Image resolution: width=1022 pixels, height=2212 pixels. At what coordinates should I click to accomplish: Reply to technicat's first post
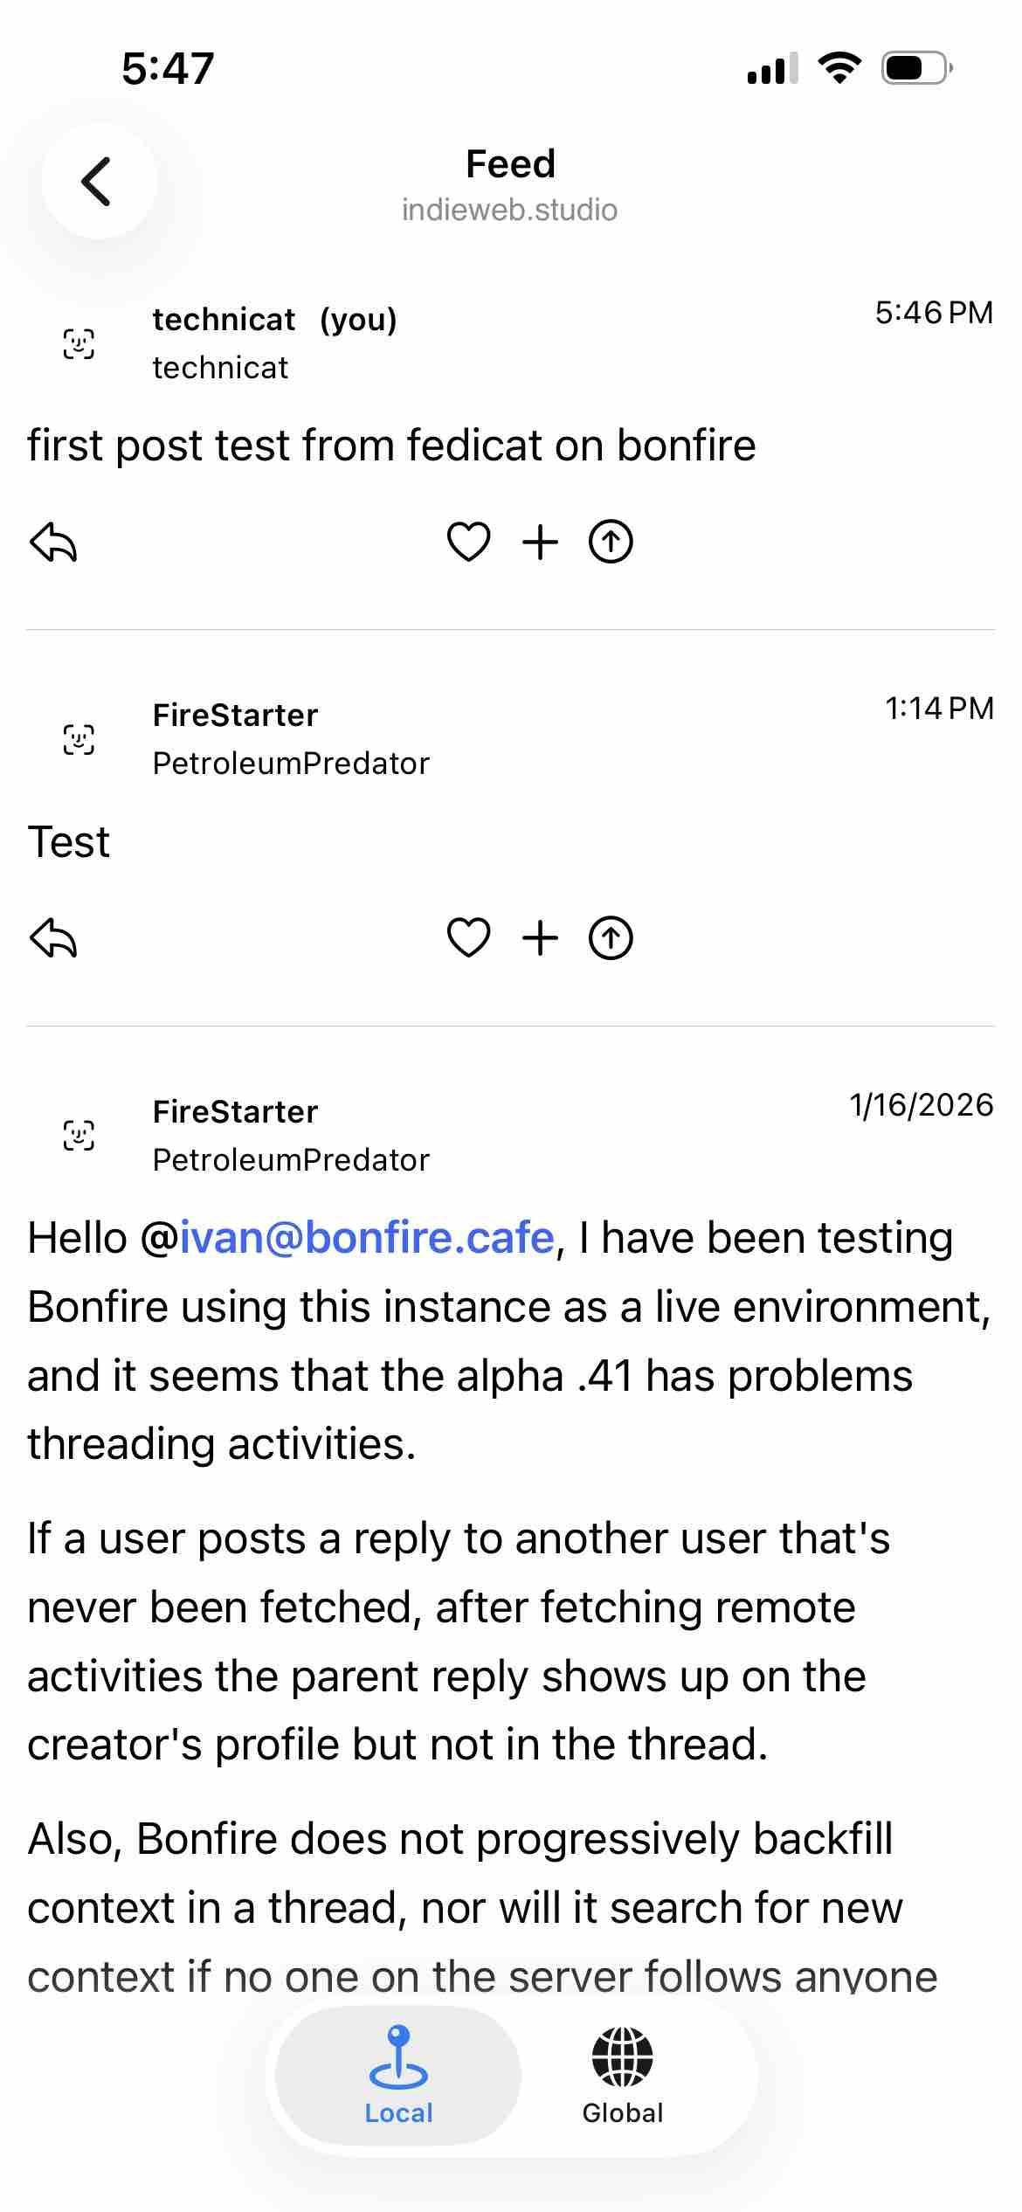[53, 542]
